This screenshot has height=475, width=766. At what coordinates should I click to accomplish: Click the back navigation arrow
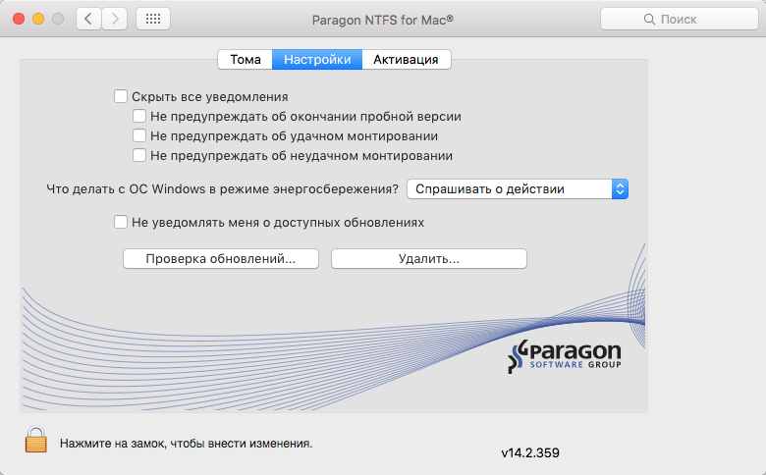[89, 19]
